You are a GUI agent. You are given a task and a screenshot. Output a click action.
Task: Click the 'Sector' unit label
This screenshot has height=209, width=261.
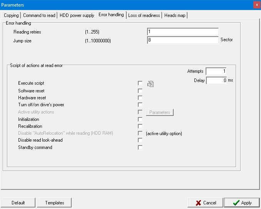pyautogui.click(x=226, y=40)
